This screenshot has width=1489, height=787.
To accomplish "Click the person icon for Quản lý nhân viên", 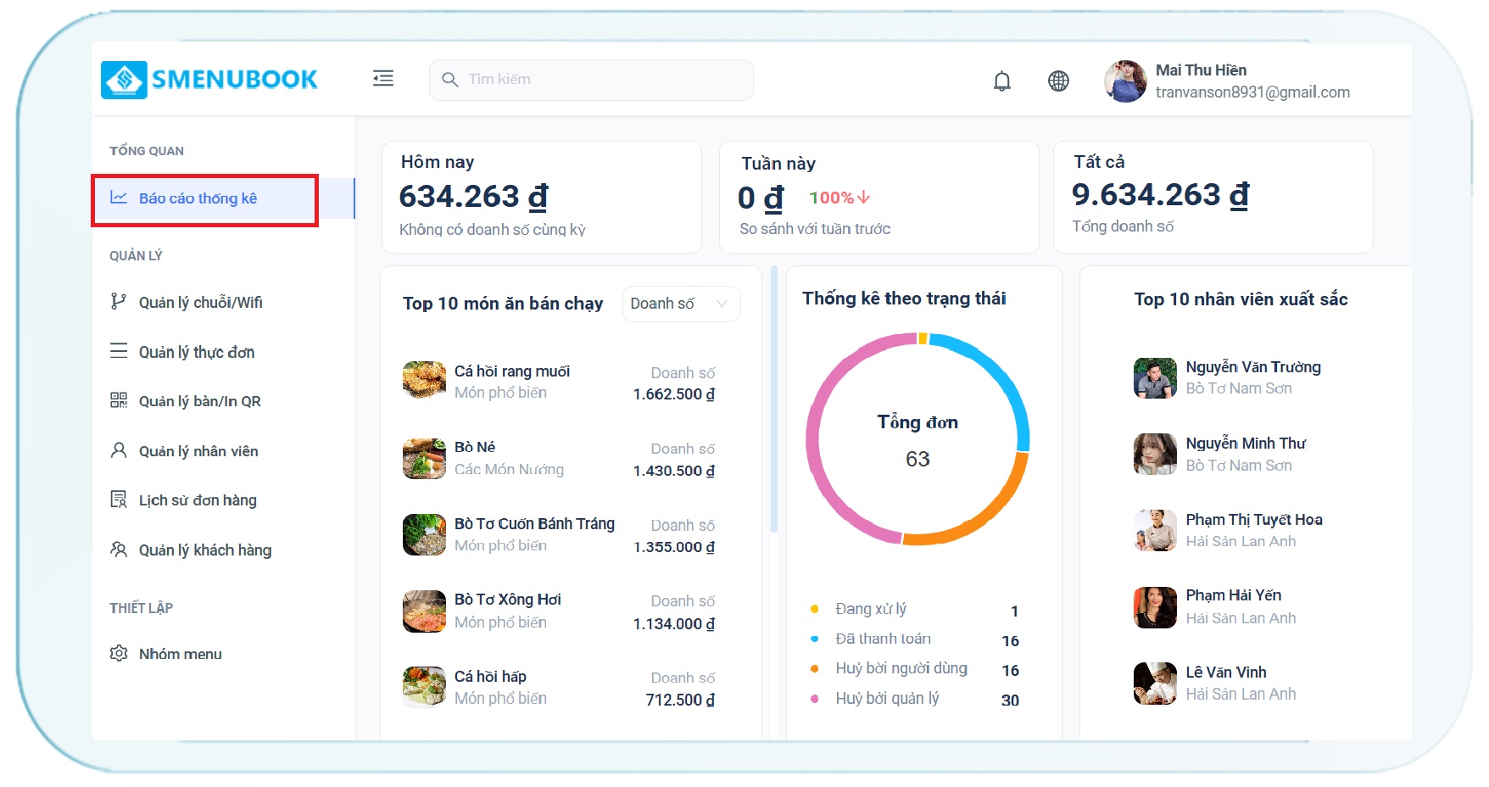I will [x=119, y=450].
